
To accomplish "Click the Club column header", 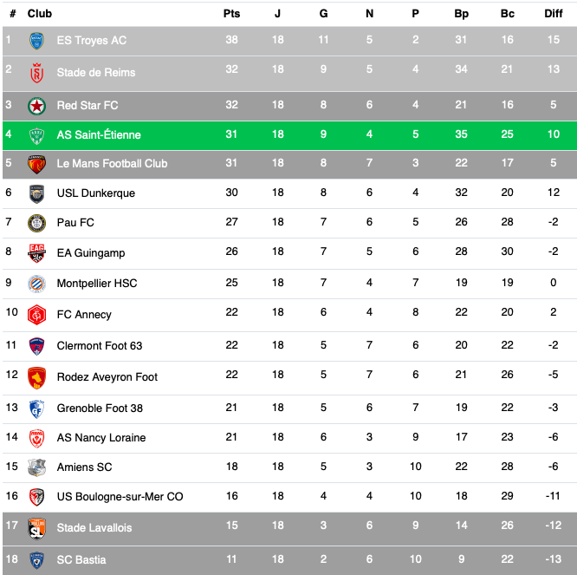I will point(40,14).
